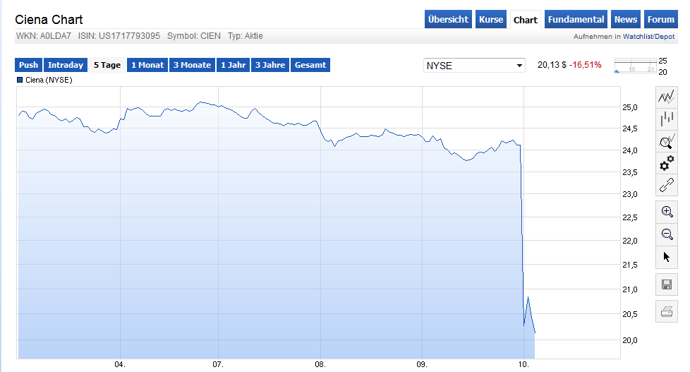This screenshot has width=690, height=372.
Task: Open the chart analysis magnifier tool
Action: [x=667, y=141]
